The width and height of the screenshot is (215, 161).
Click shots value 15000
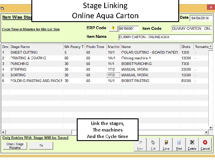(x=187, y=75)
